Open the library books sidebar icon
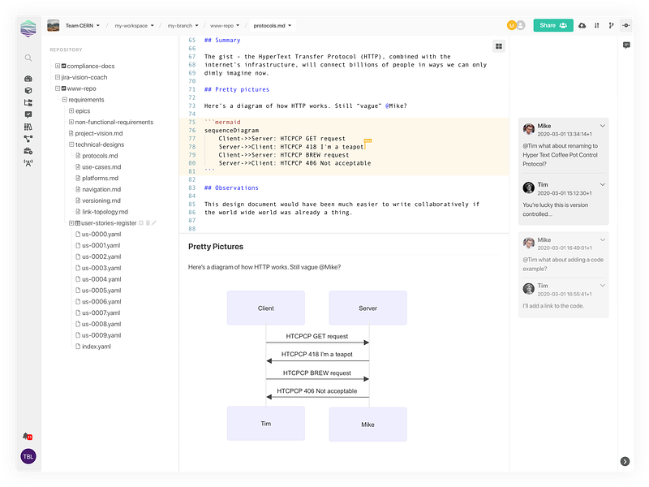 pos(28,127)
